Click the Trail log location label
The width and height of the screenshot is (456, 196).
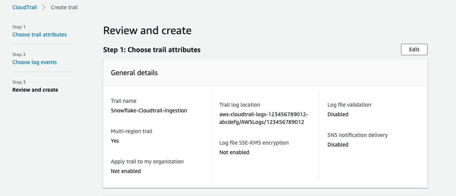point(240,105)
